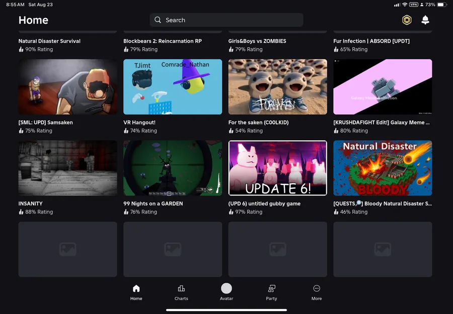Image resolution: width=453 pixels, height=314 pixels.
Task: Click the 74% Rating text
Action: tap(143, 131)
